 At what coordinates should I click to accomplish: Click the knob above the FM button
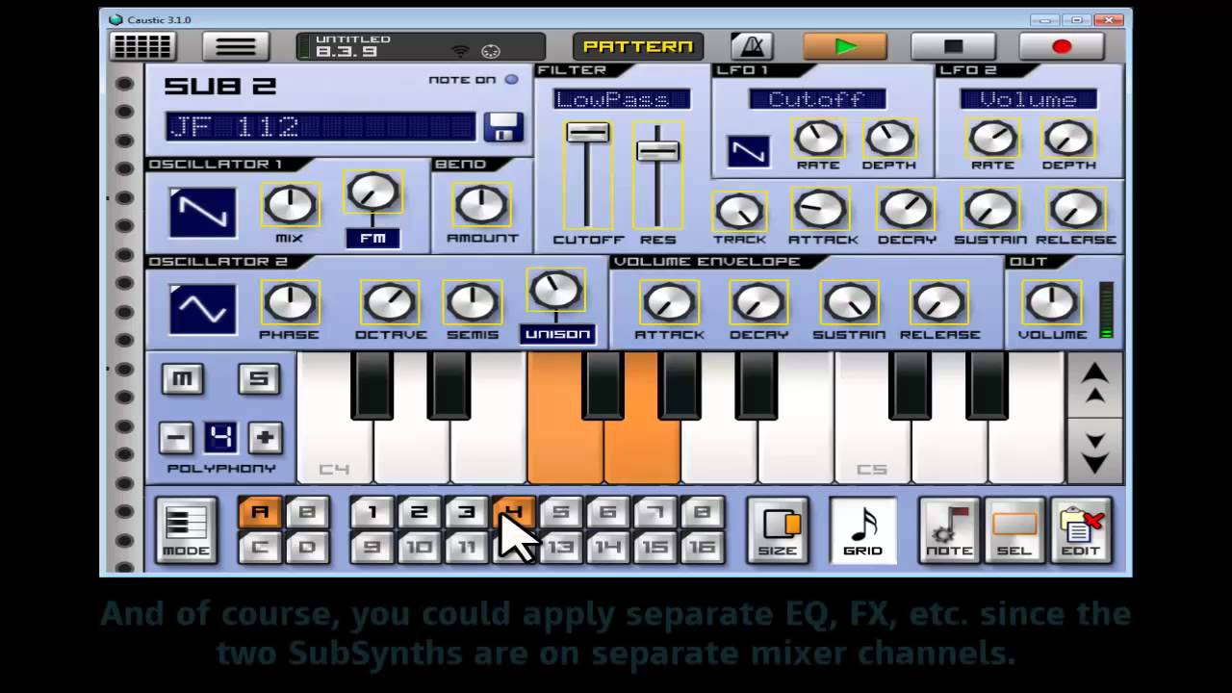point(372,192)
